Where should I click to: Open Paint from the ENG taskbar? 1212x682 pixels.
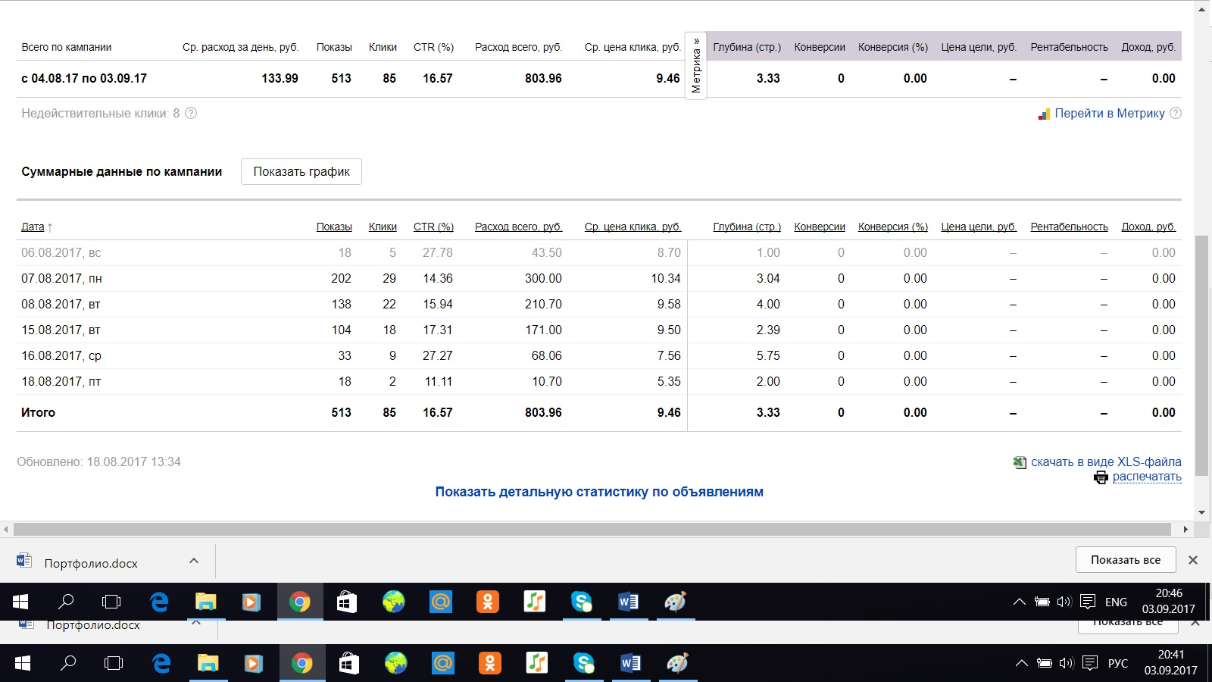click(676, 602)
